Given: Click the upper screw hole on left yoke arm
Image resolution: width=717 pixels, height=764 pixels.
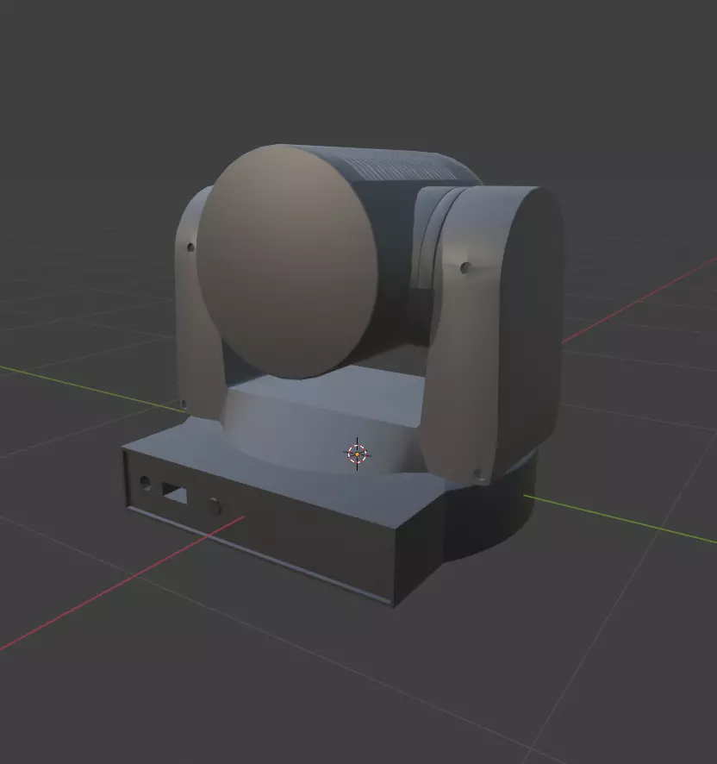Looking at the screenshot, I should (190, 247).
